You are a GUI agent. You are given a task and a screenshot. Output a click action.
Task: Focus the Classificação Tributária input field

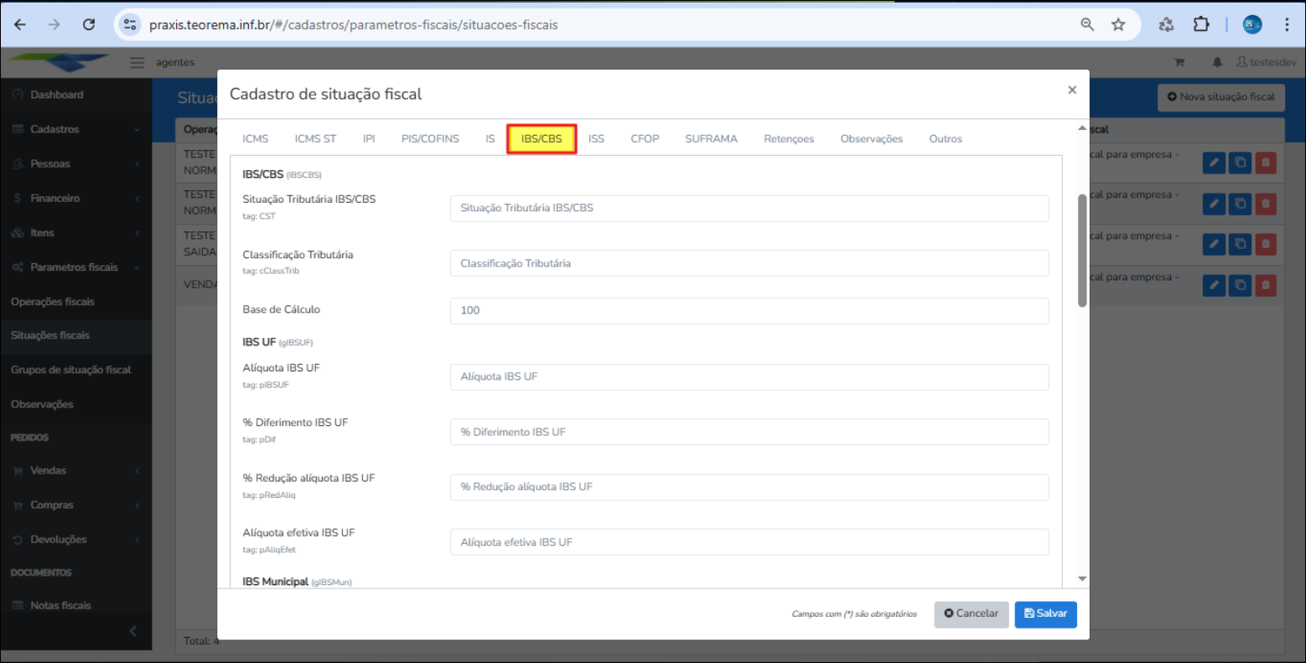click(749, 263)
